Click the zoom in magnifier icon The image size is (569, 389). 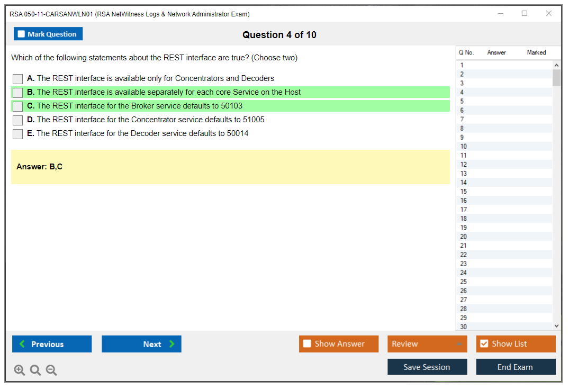point(20,370)
